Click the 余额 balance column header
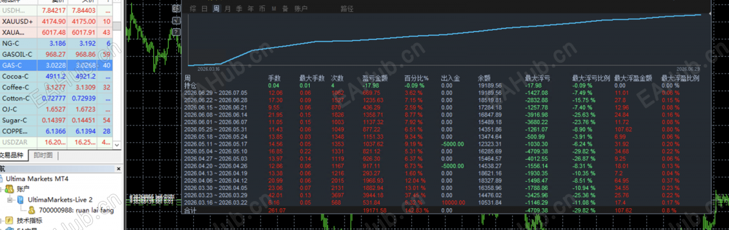This screenshot has width=729, height=230. tap(484, 78)
